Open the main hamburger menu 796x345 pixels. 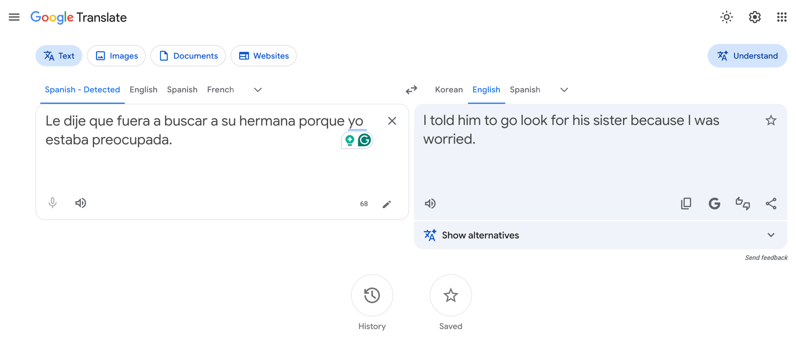[14, 17]
